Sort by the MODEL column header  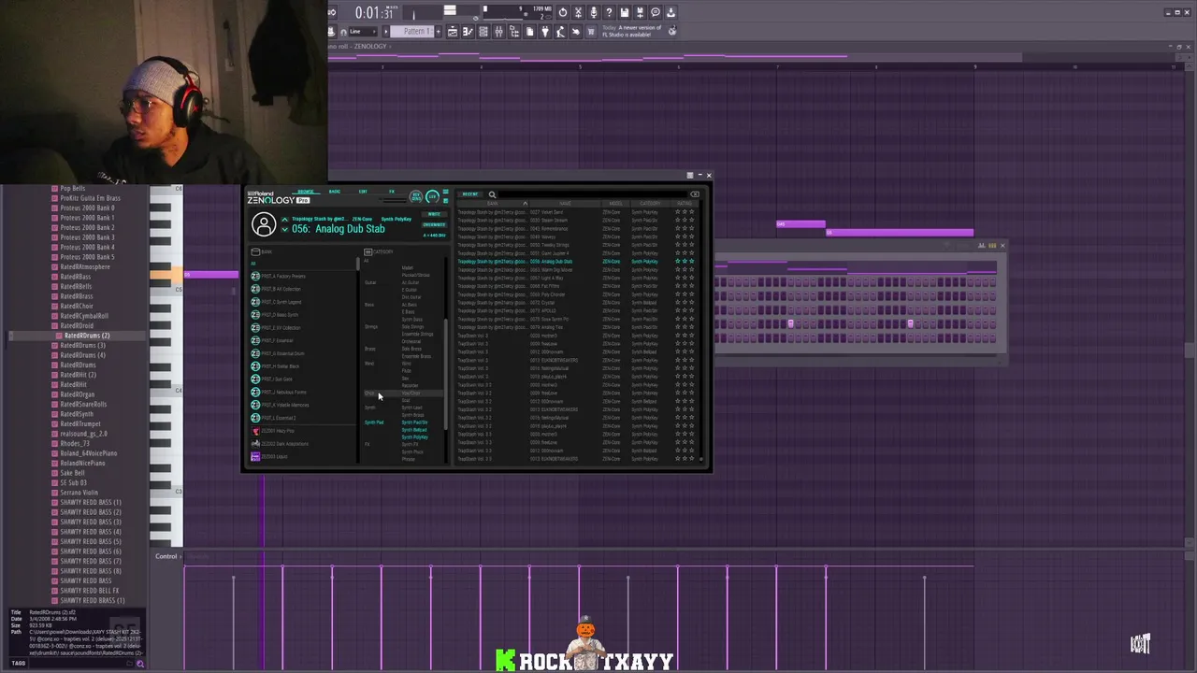pos(615,204)
